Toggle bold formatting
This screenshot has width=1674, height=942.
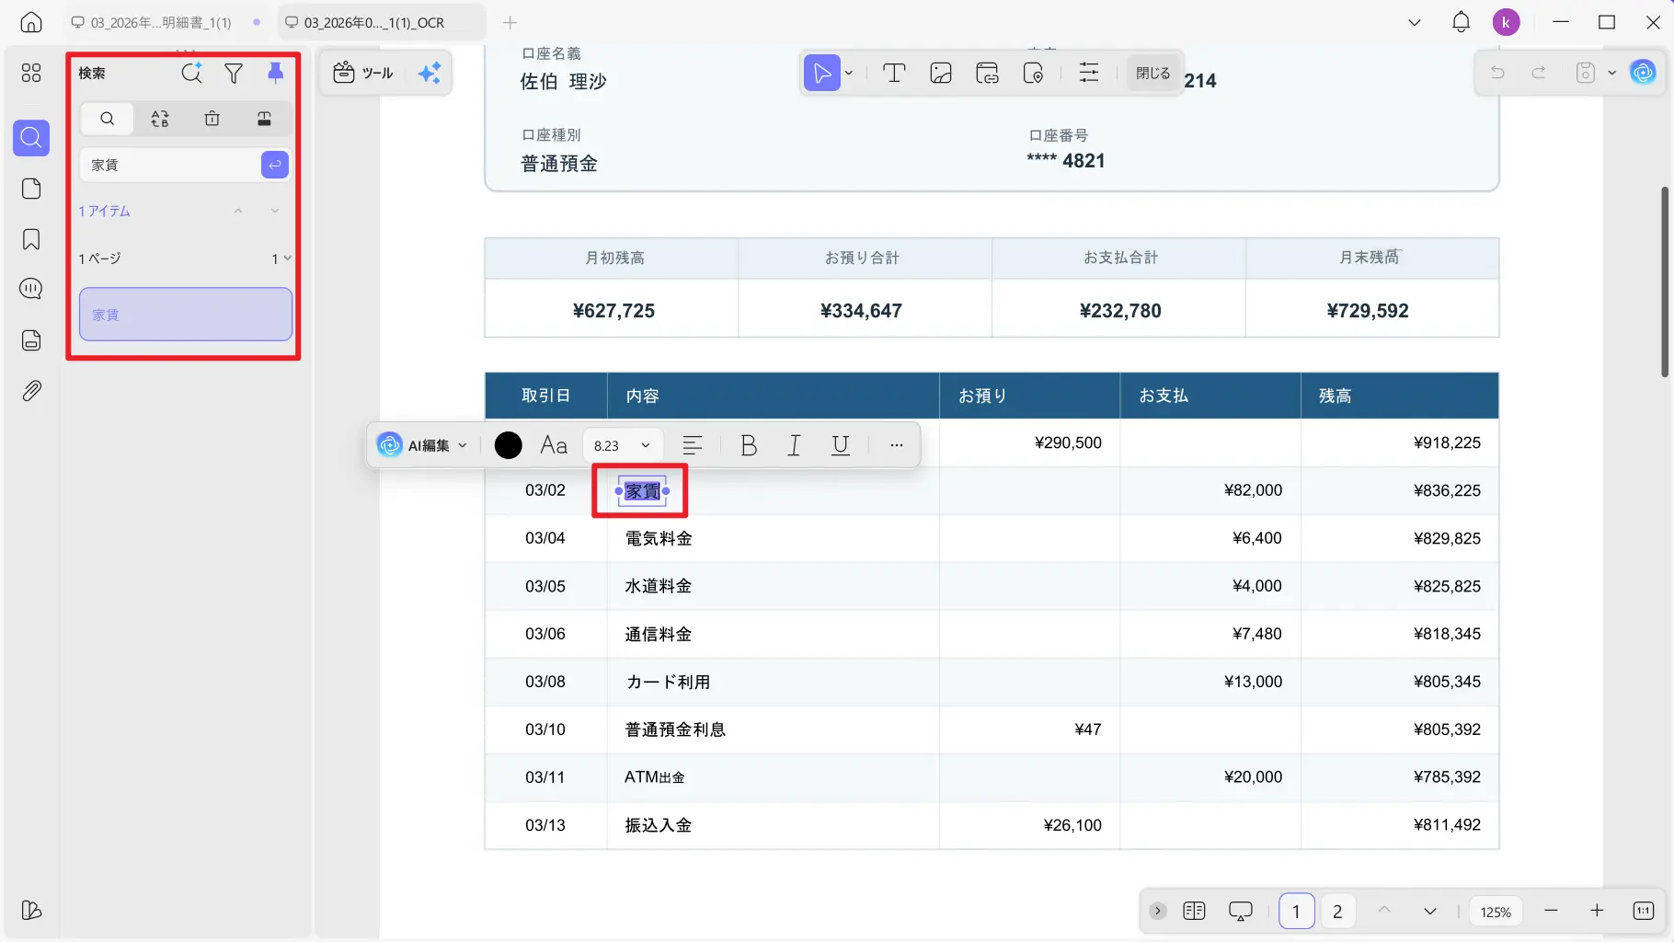[x=749, y=445]
